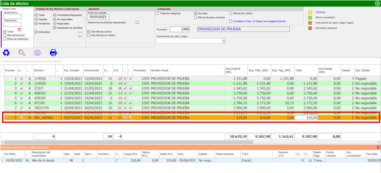The width and height of the screenshot is (381, 173).
Task: Collapse the Lista de efectos header panel
Action: coord(377,3)
